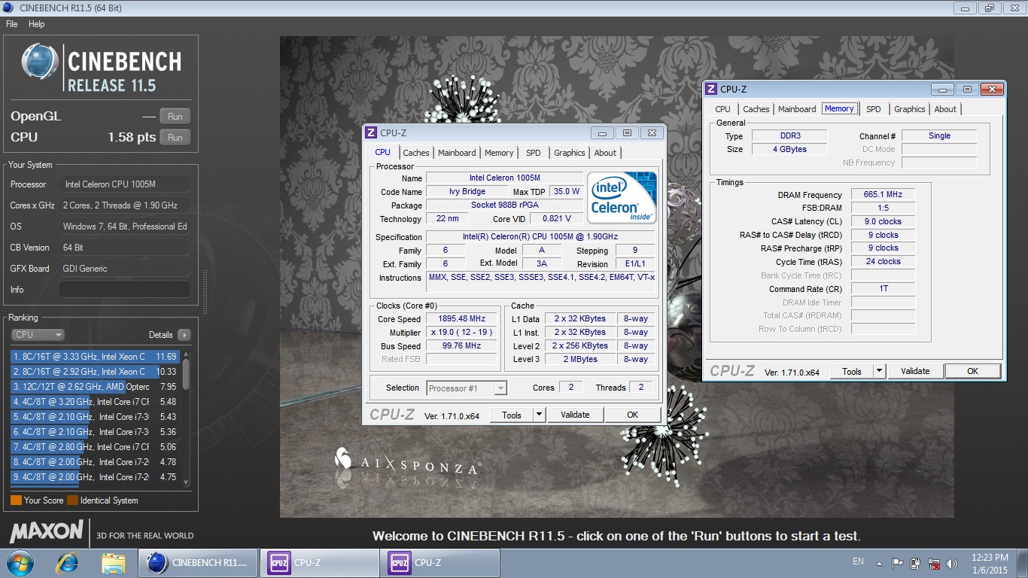The image size is (1028, 578).
Task: Select CPU tab in Memory CPU-Z window
Action: click(723, 109)
